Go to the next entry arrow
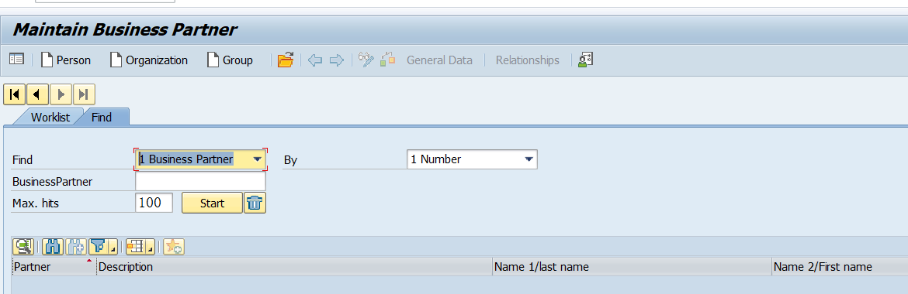 click(x=61, y=94)
